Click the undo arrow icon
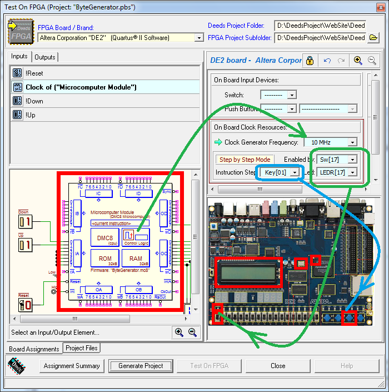This screenshot has width=389, height=392. (327, 61)
